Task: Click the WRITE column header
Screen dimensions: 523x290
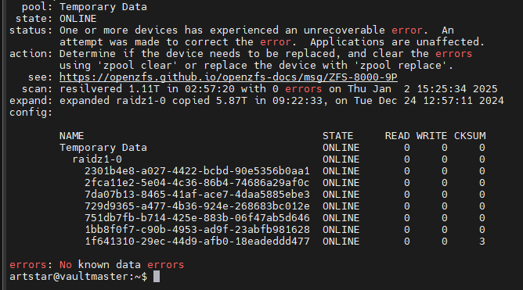Action: tap(431, 136)
